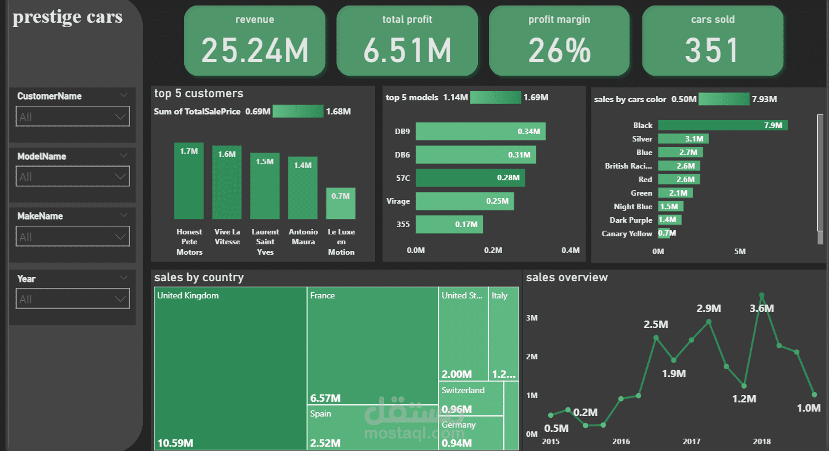Click the British Racing 2.6M bar
This screenshot has width=829, height=451.
coord(679,166)
